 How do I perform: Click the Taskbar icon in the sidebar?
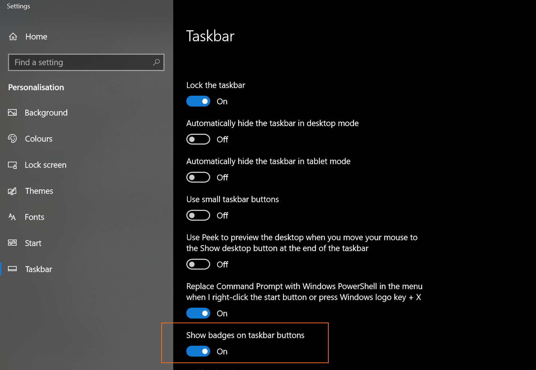12,269
